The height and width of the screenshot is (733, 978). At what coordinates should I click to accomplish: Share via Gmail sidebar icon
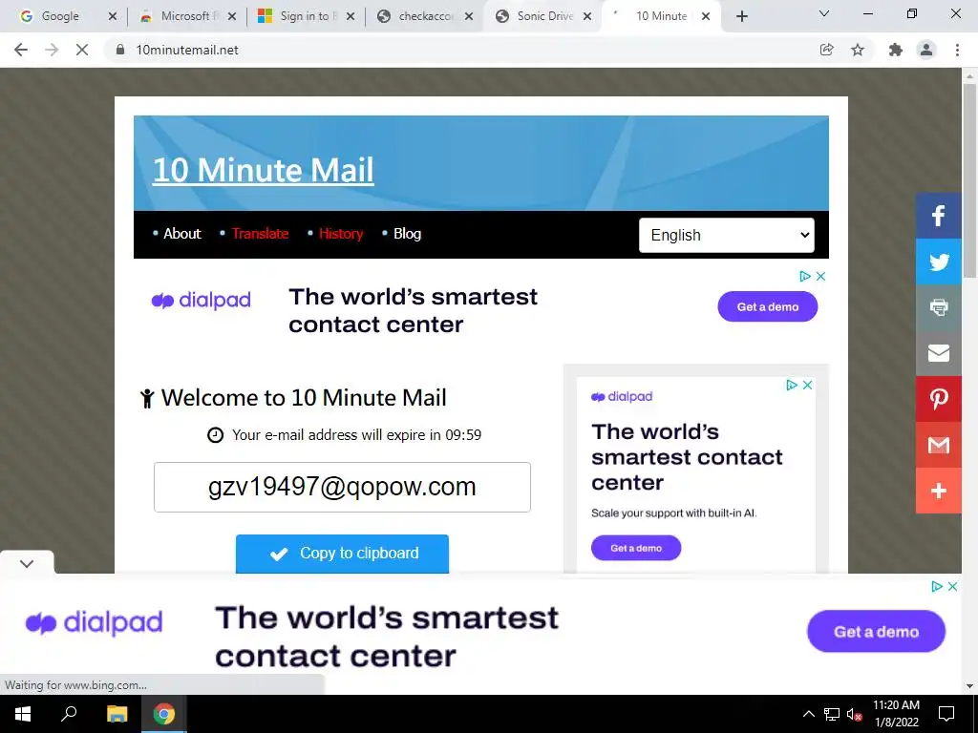939,445
